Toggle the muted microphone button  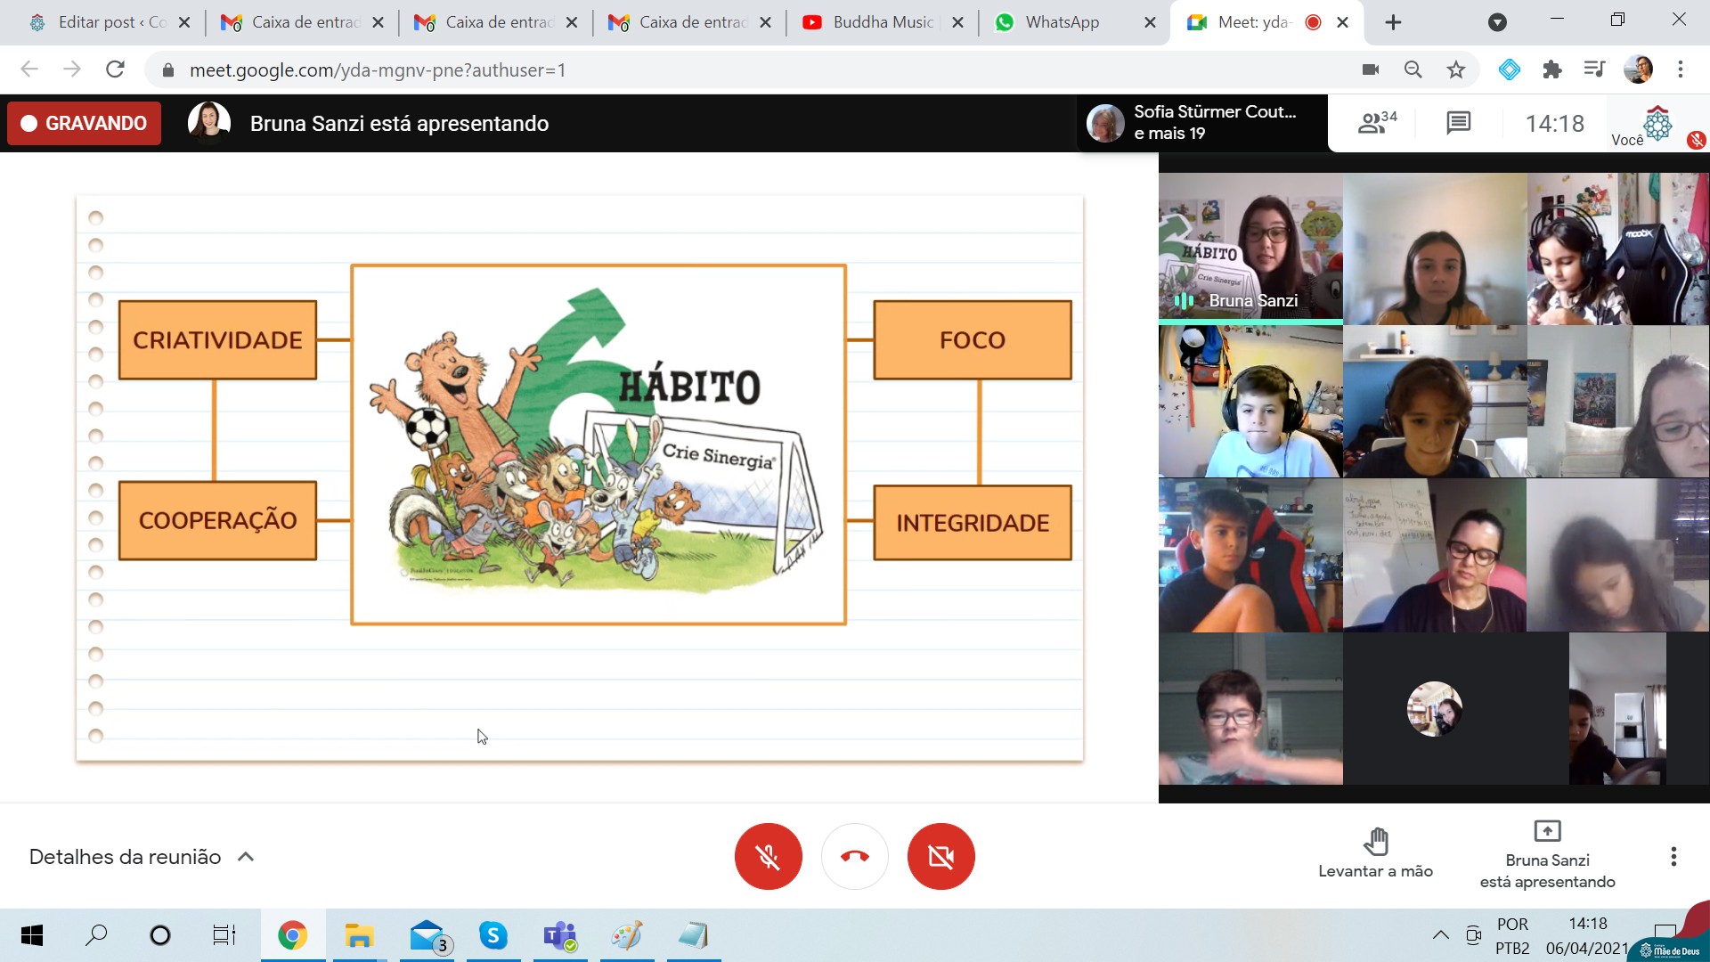point(768,856)
